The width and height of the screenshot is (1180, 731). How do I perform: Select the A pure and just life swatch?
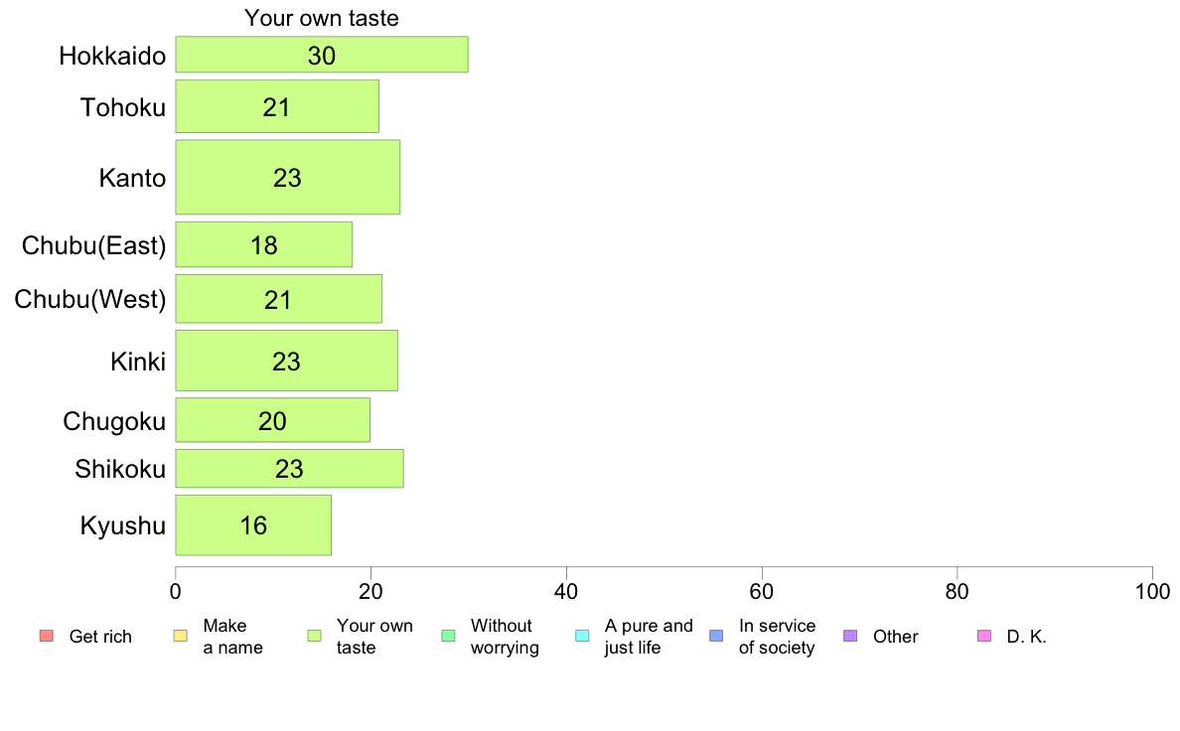click(582, 636)
